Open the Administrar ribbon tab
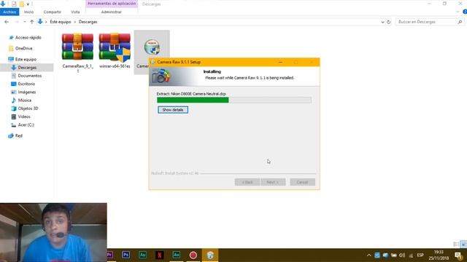The height and width of the screenshot is (262, 467). tap(112, 12)
